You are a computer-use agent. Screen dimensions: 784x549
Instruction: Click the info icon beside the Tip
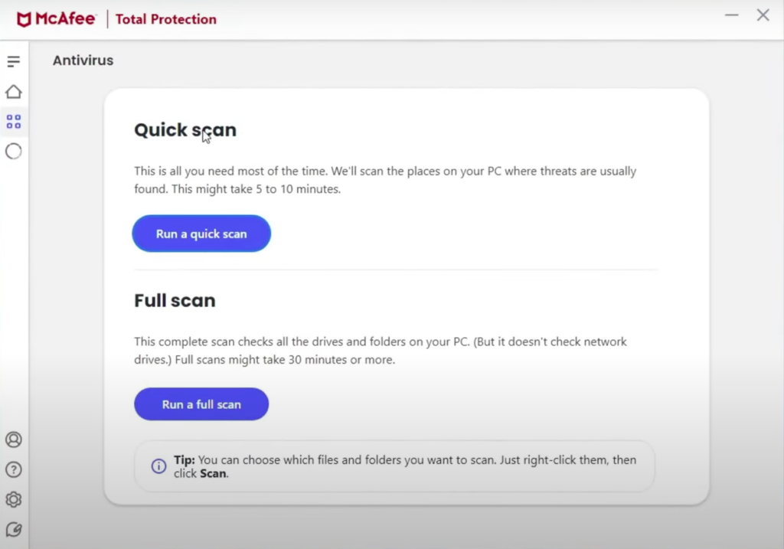pyautogui.click(x=158, y=466)
